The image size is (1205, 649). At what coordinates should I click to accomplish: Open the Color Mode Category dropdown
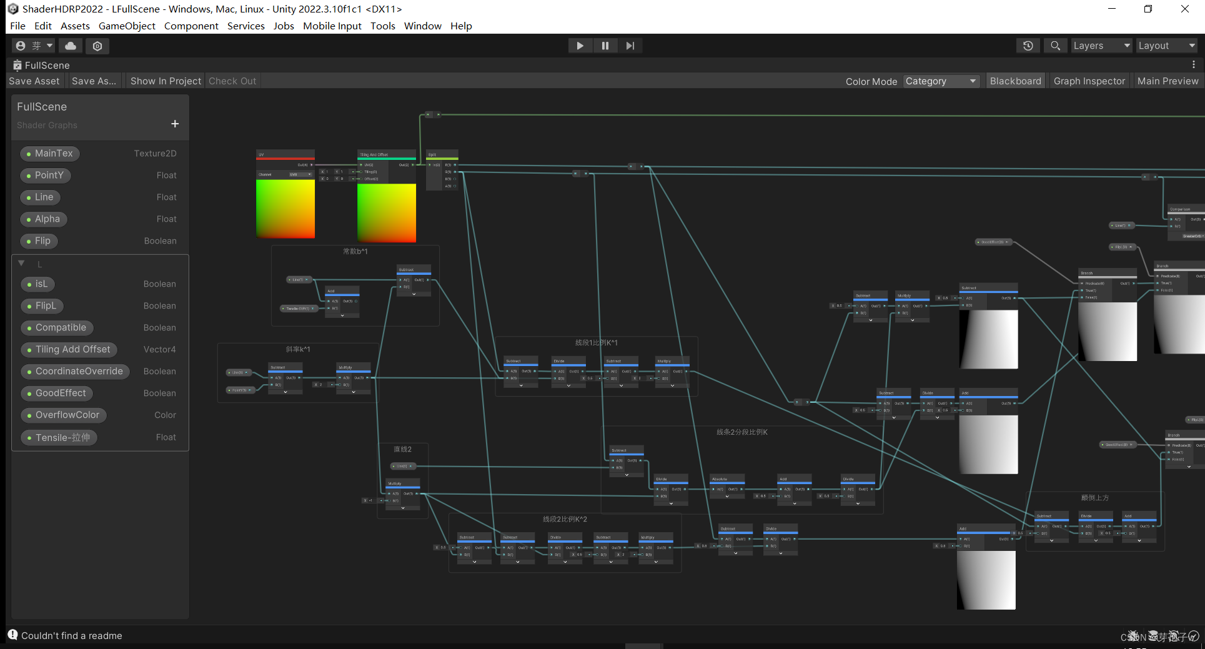pyautogui.click(x=941, y=81)
